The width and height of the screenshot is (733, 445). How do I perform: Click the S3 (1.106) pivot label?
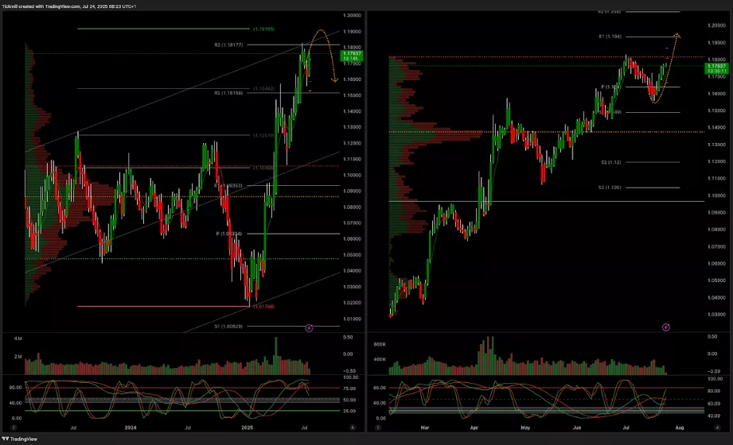[x=610, y=188]
